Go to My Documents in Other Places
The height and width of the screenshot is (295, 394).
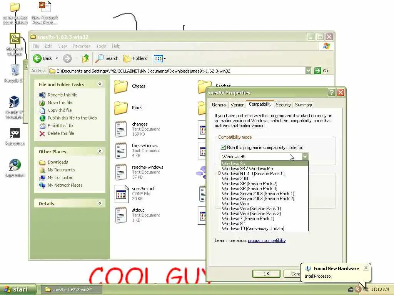click(x=61, y=170)
